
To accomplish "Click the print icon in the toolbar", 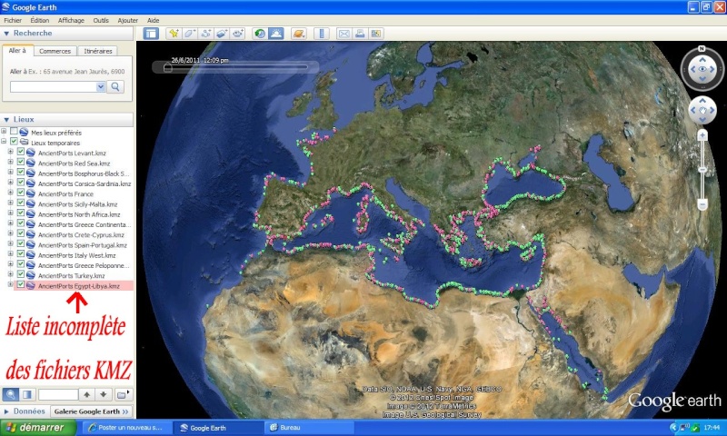I will (360, 34).
